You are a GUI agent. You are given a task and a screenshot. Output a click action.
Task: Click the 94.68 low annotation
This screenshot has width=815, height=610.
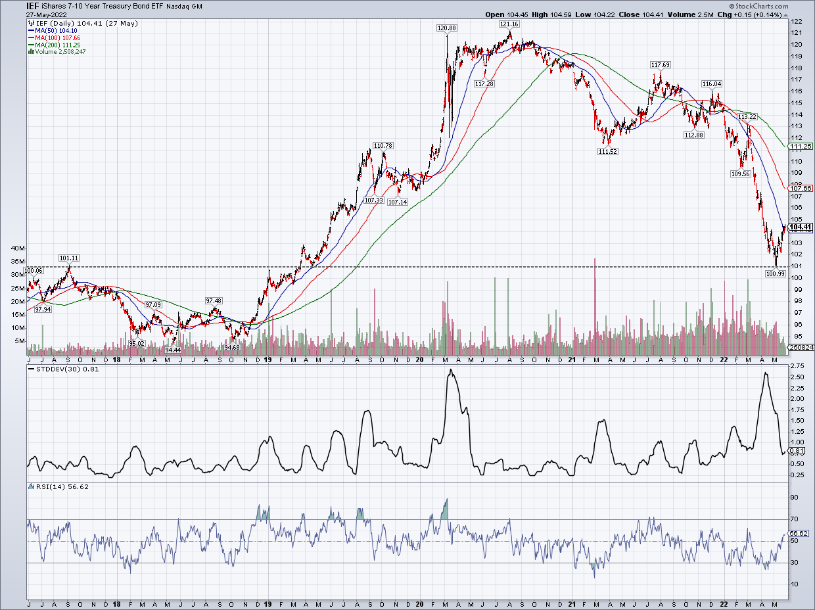(x=231, y=347)
